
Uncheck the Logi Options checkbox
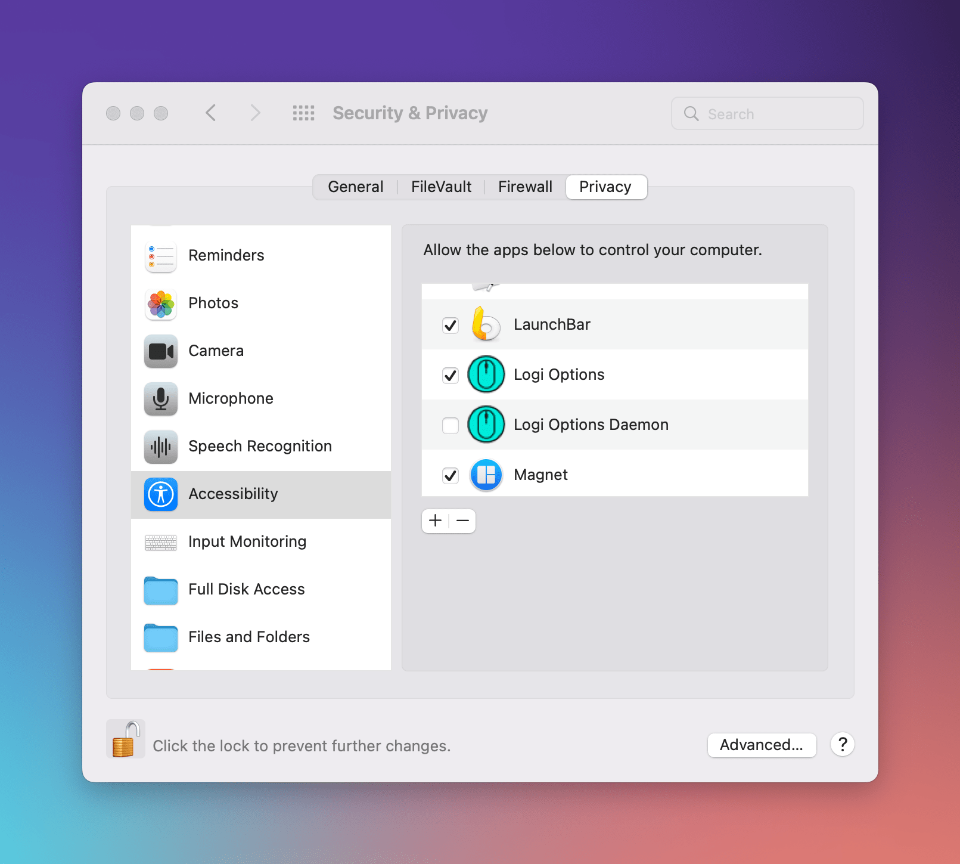pyautogui.click(x=451, y=375)
